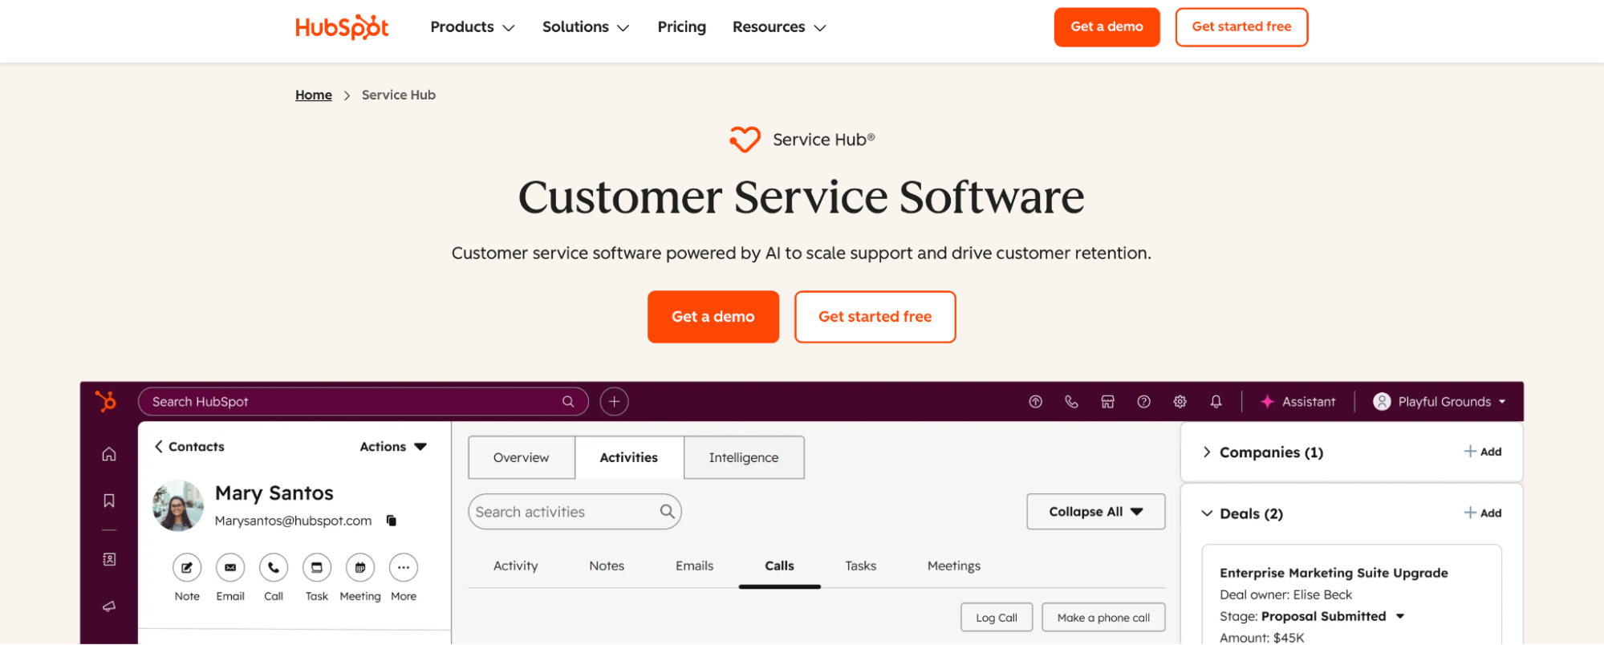The height and width of the screenshot is (645, 1604).
Task: Click the bookmark icon in left sidebar
Action: pos(109,501)
